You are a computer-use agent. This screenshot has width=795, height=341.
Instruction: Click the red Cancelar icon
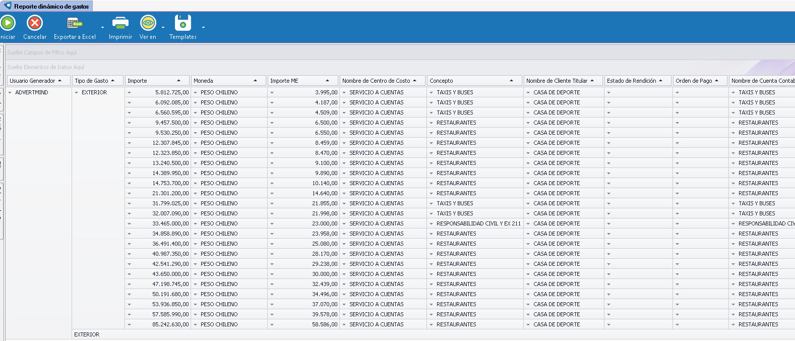(35, 23)
